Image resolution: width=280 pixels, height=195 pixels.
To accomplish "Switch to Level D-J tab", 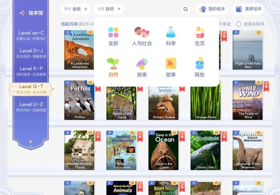I will (31, 53).
